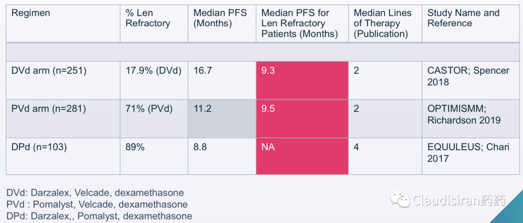Screen dimensions: 523x223
Task: Click the Regimen column header
Action: [x=63, y=23]
